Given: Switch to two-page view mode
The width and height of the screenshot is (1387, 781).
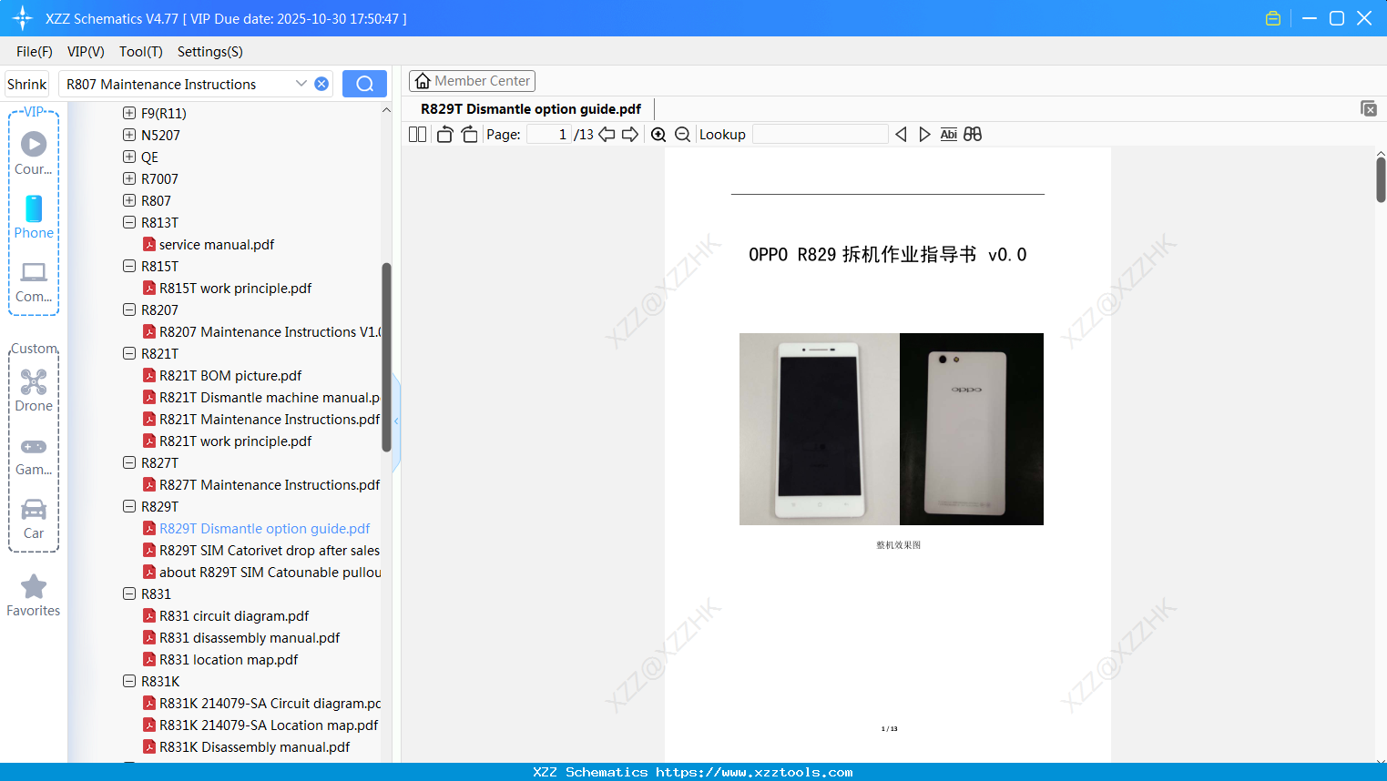Looking at the screenshot, I should click(x=417, y=134).
